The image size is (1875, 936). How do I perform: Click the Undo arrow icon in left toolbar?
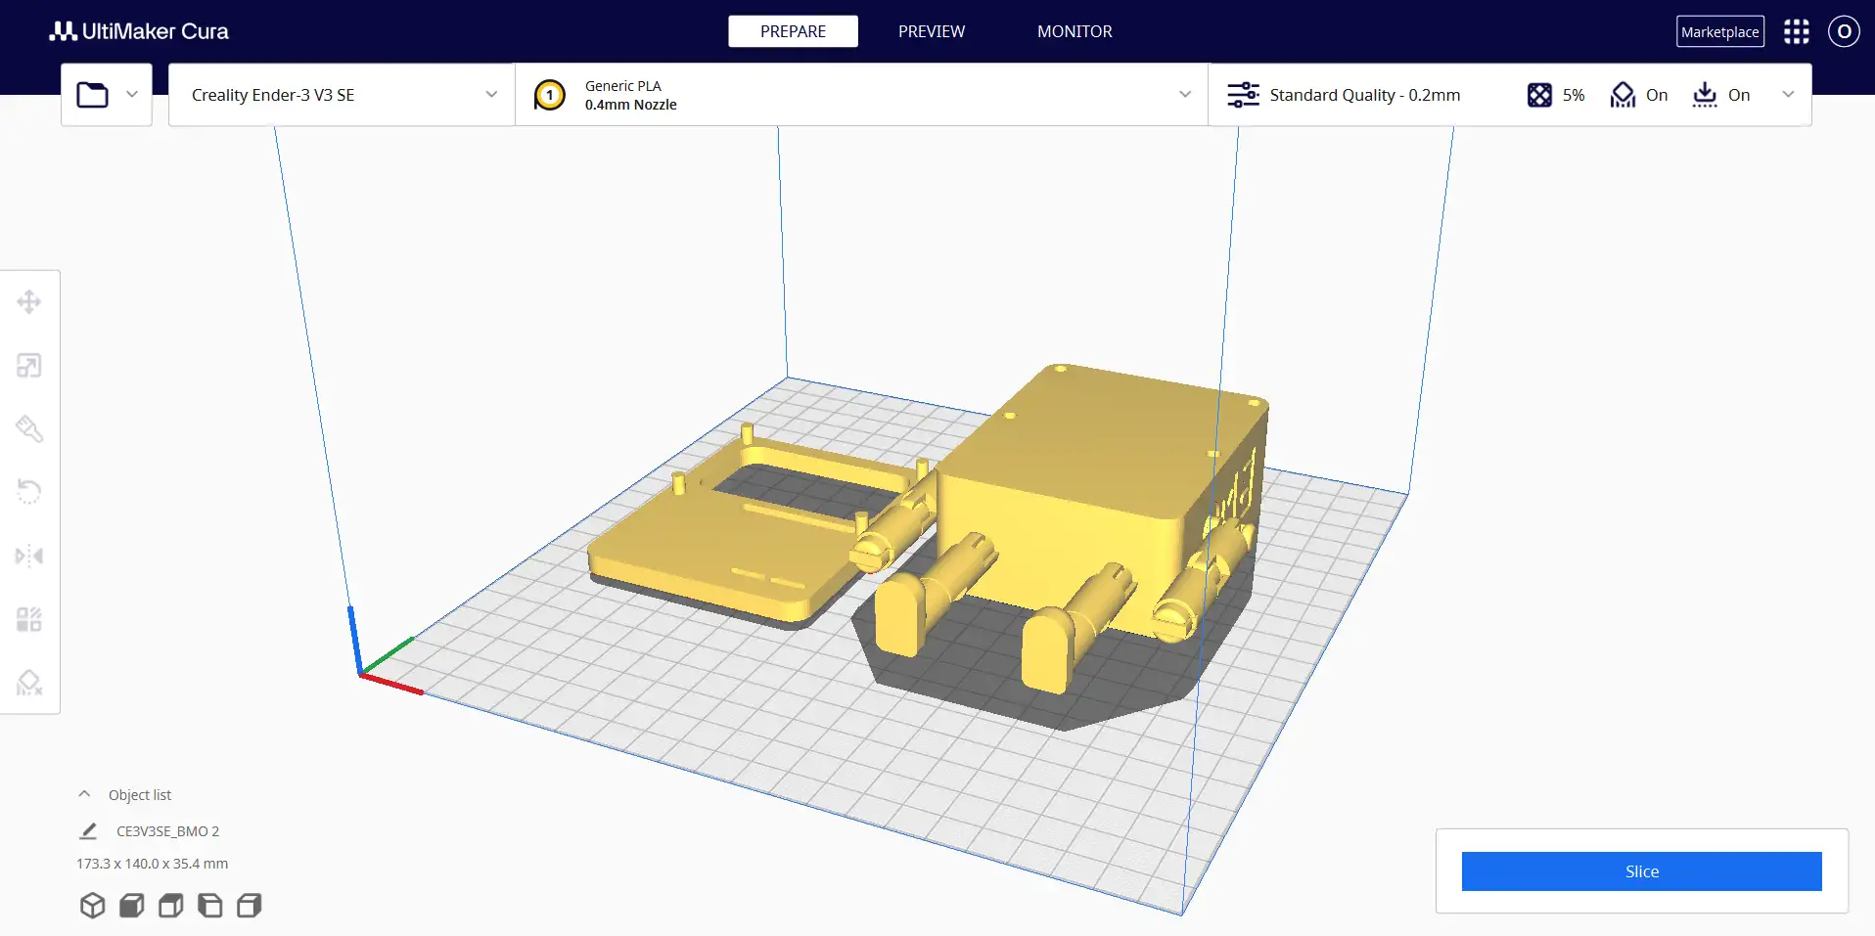coord(29,491)
